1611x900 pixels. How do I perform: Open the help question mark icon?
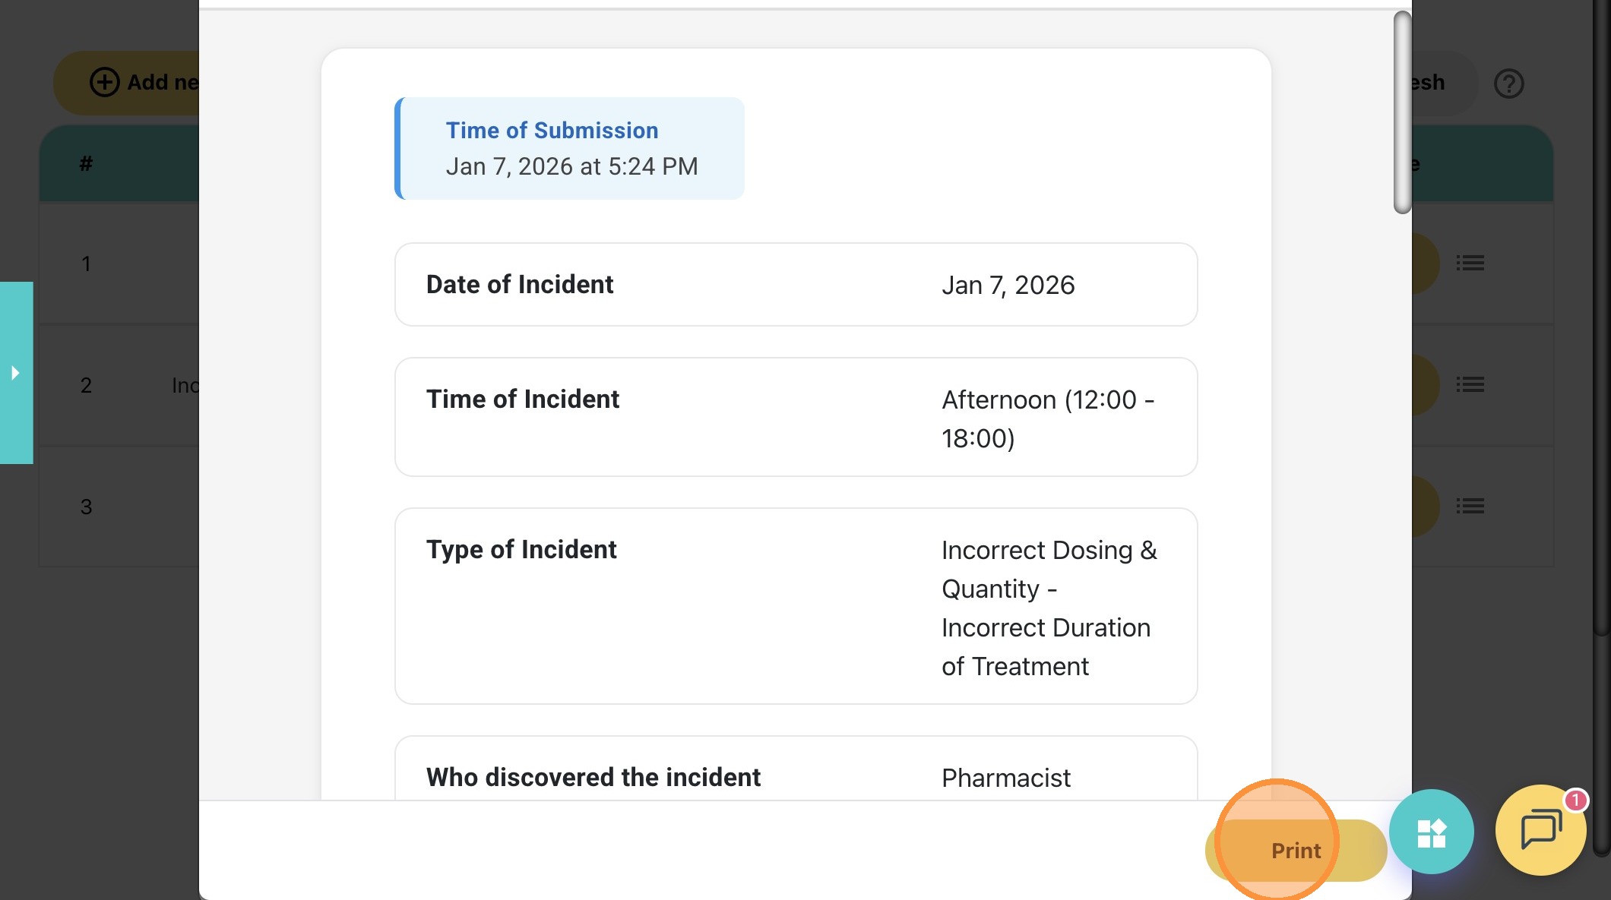pyautogui.click(x=1508, y=84)
